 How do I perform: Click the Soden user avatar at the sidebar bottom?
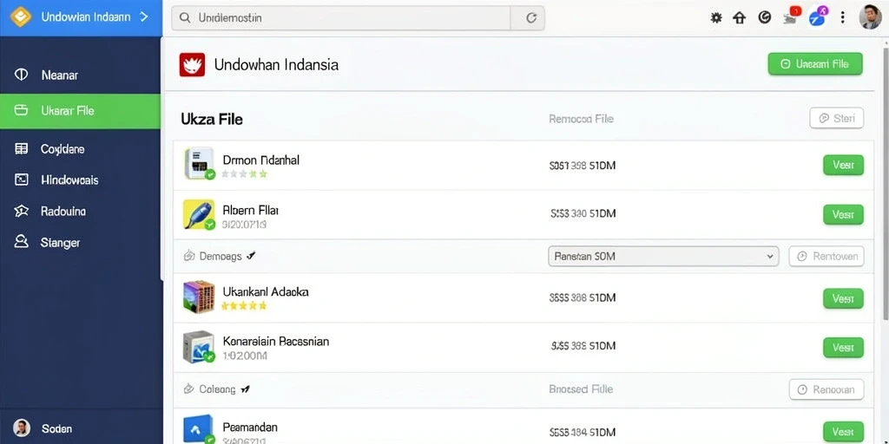pyautogui.click(x=22, y=428)
